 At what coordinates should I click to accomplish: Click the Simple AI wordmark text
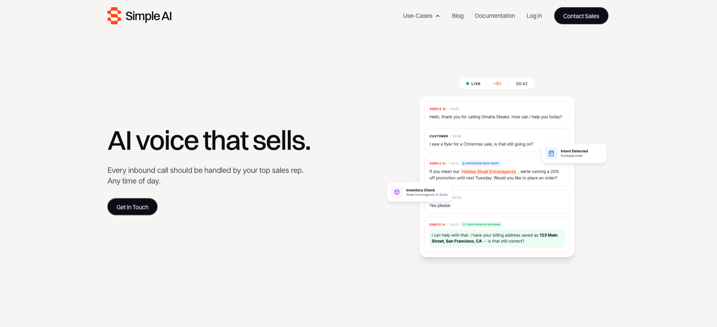point(148,16)
